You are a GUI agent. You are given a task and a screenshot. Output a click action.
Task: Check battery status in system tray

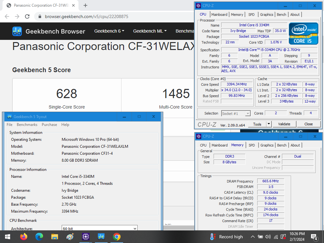point(260,237)
